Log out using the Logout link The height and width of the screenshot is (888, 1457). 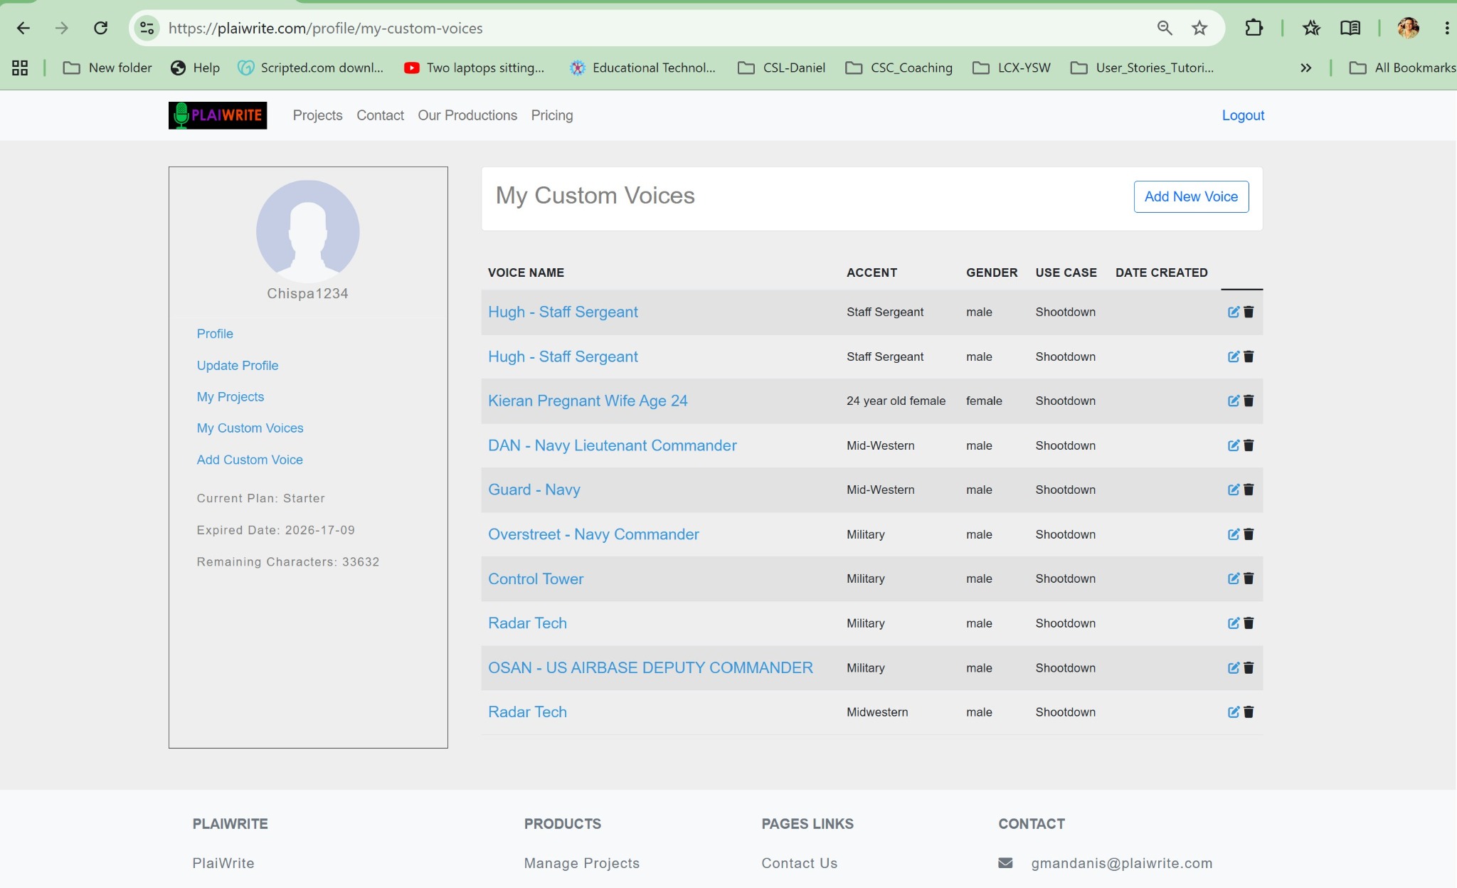pyautogui.click(x=1243, y=115)
